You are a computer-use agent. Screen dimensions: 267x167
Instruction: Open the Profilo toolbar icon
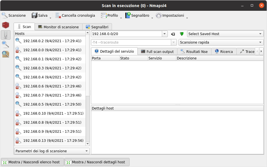[x=103, y=16]
